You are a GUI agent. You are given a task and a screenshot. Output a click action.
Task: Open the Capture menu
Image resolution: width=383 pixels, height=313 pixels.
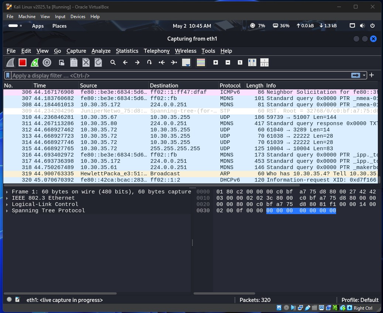click(76, 51)
